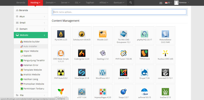Viewport: 204px width, 100px height.
Task: Expand the Akun sidebar section
Action: coord(31,17)
